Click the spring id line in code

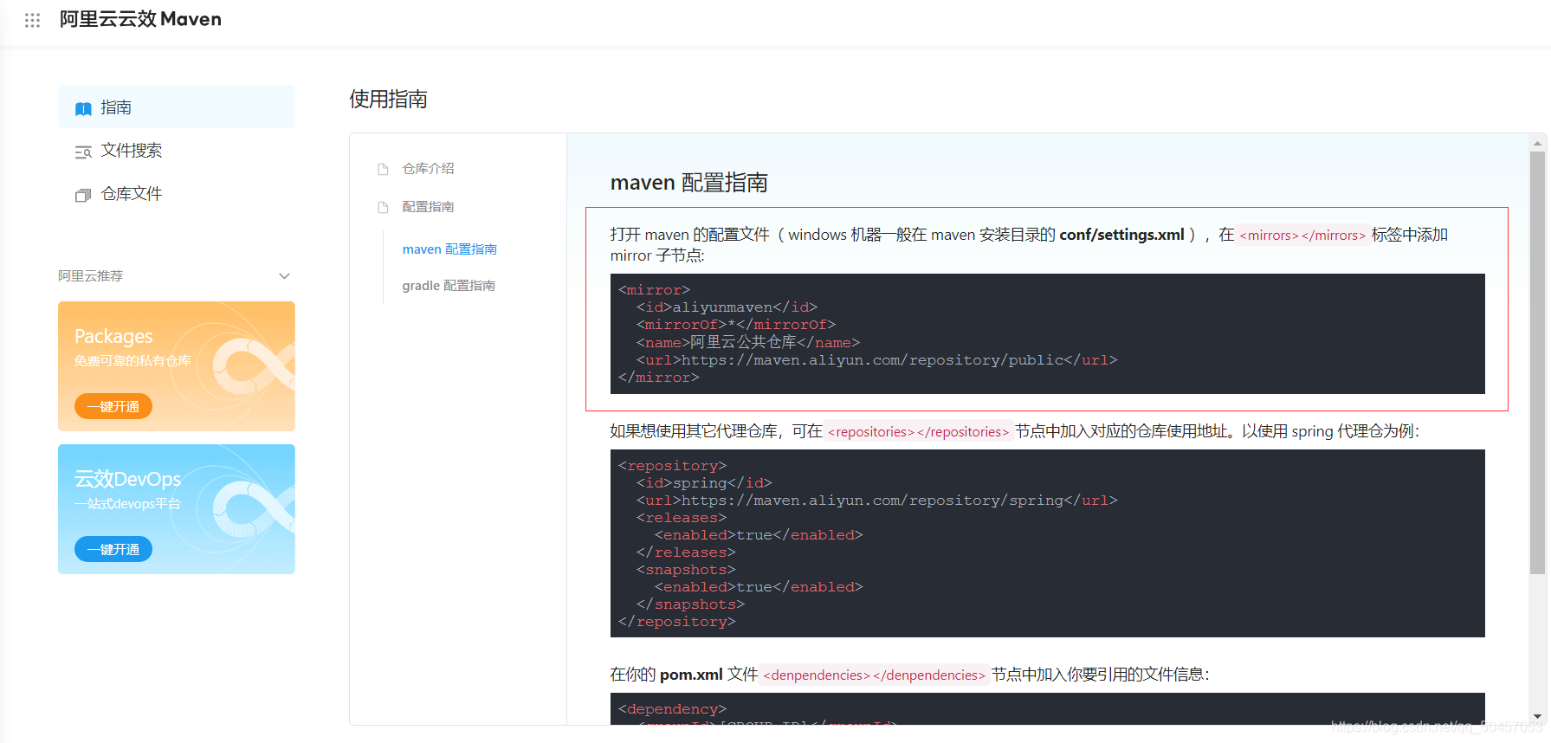[704, 483]
